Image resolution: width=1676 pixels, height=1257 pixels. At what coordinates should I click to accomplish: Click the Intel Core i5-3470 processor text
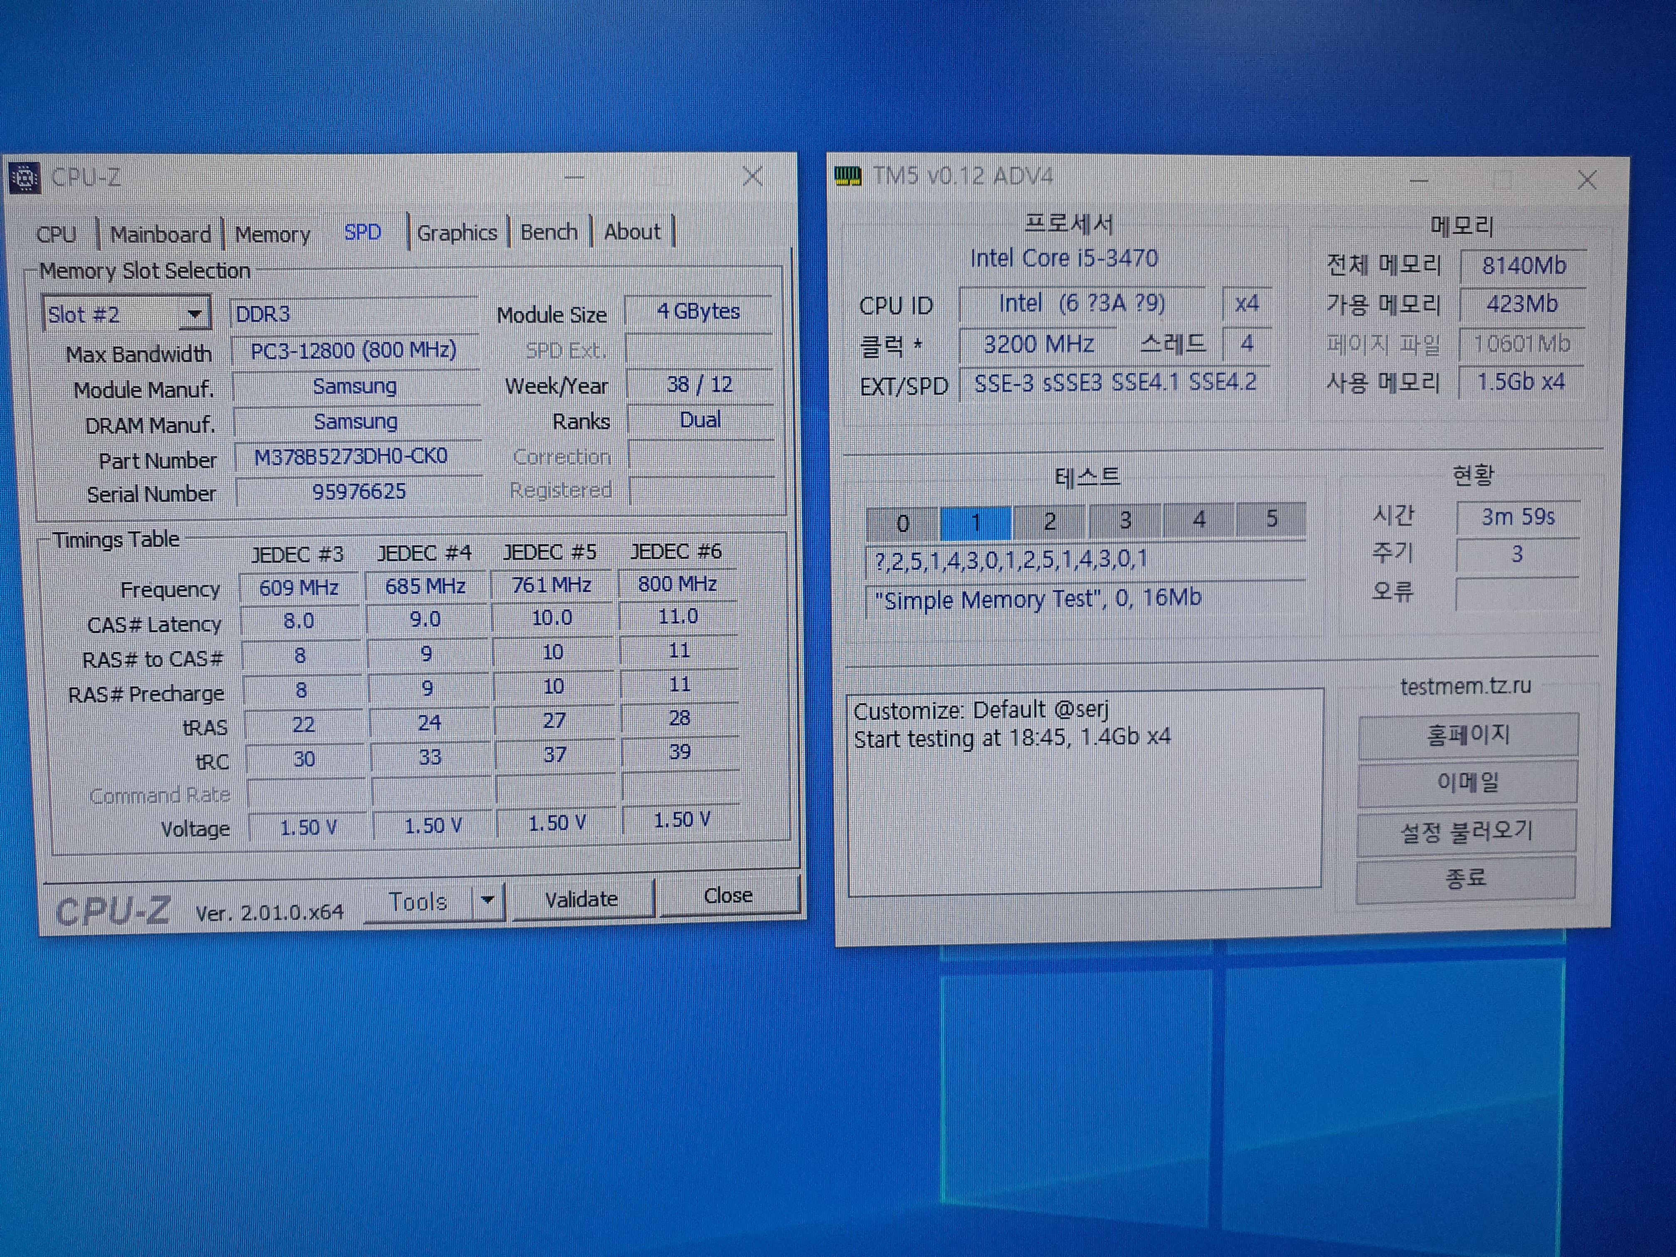[x=1064, y=259]
